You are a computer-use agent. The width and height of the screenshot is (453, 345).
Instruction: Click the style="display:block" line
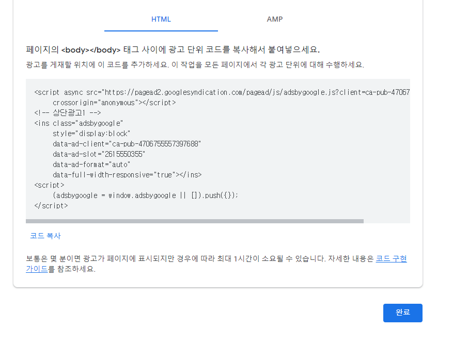click(91, 134)
